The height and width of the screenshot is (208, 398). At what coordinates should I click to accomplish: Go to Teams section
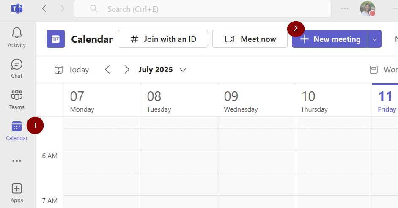(x=17, y=99)
